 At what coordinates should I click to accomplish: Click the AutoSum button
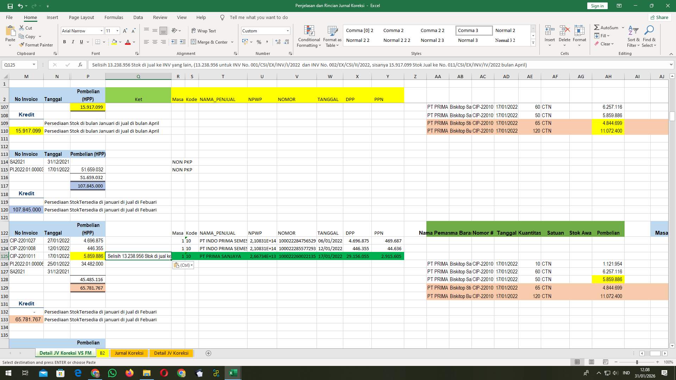607,27
